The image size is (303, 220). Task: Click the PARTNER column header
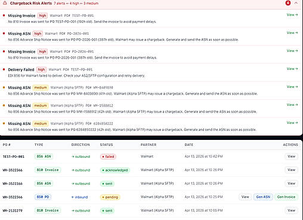149,145
